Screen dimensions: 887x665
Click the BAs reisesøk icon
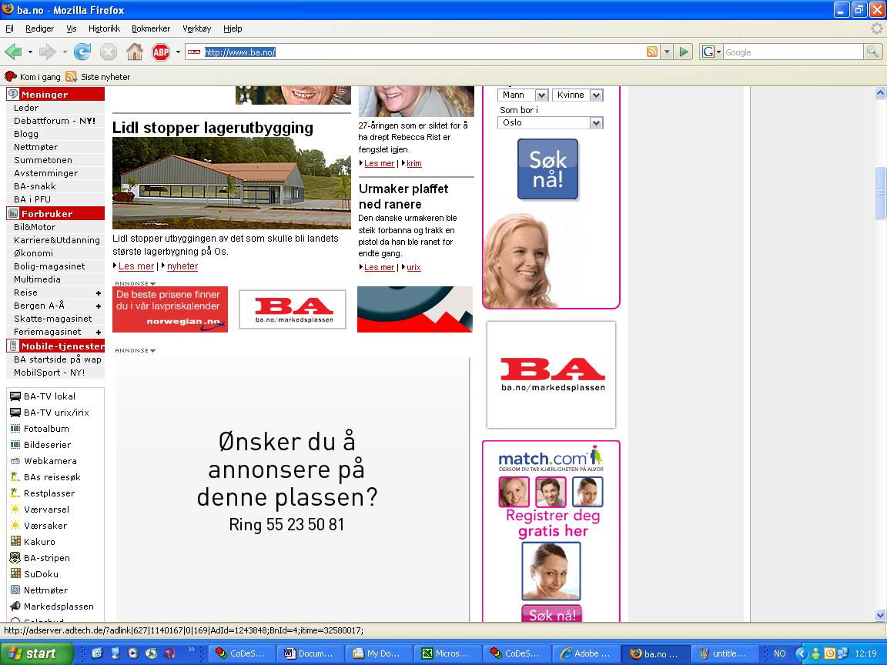pyautogui.click(x=15, y=477)
